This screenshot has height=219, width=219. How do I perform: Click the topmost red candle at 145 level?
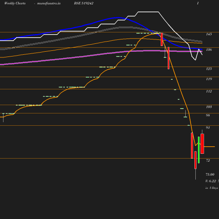pos(162,39)
